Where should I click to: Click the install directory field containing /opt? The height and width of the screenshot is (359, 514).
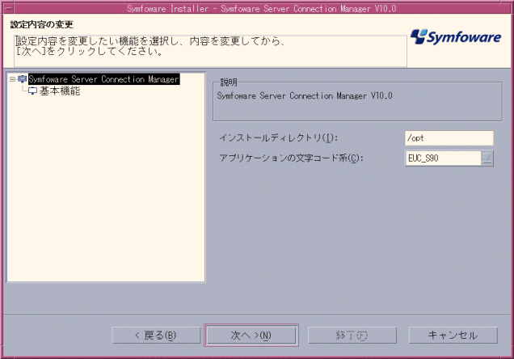tap(449, 138)
